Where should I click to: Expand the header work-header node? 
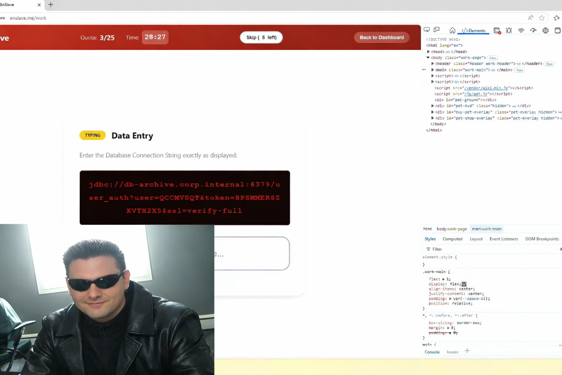click(432, 64)
